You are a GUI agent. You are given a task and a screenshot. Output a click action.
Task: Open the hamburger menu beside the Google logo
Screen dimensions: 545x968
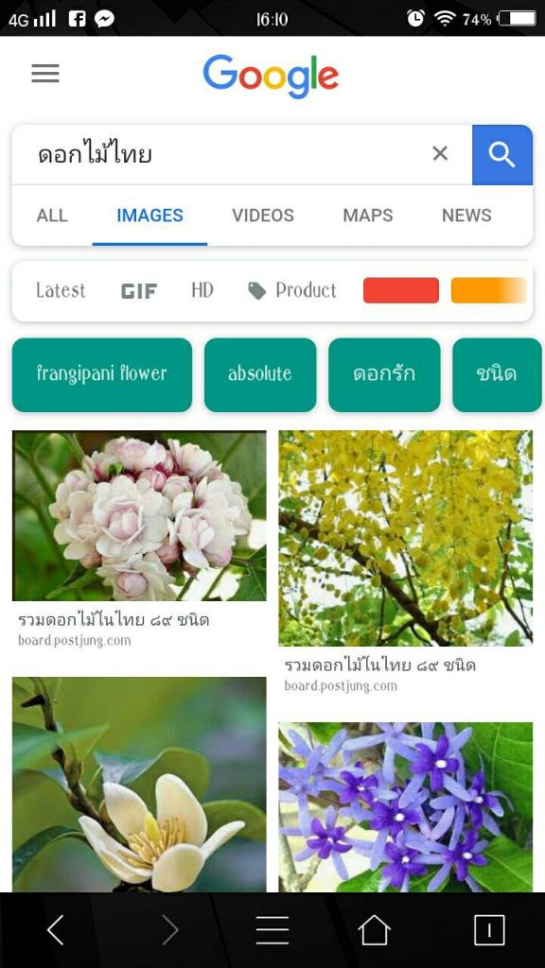tap(45, 74)
